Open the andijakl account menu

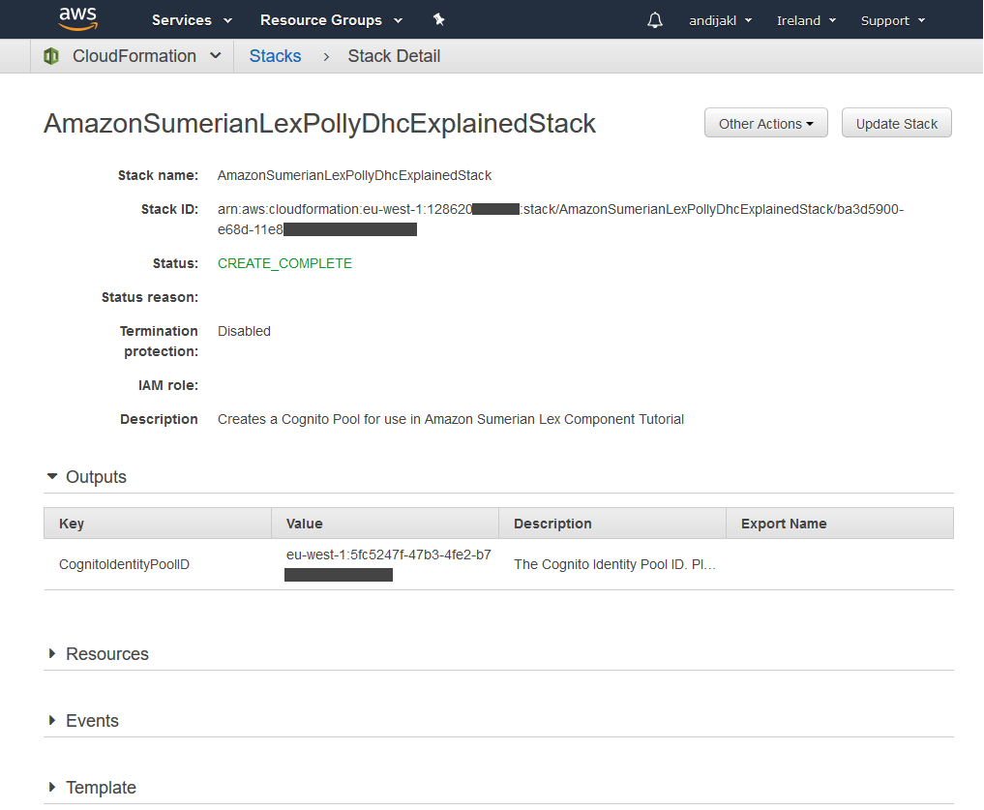[x=720, y=20]
